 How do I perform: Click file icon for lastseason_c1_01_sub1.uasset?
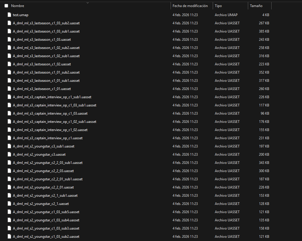pos(9,80)
